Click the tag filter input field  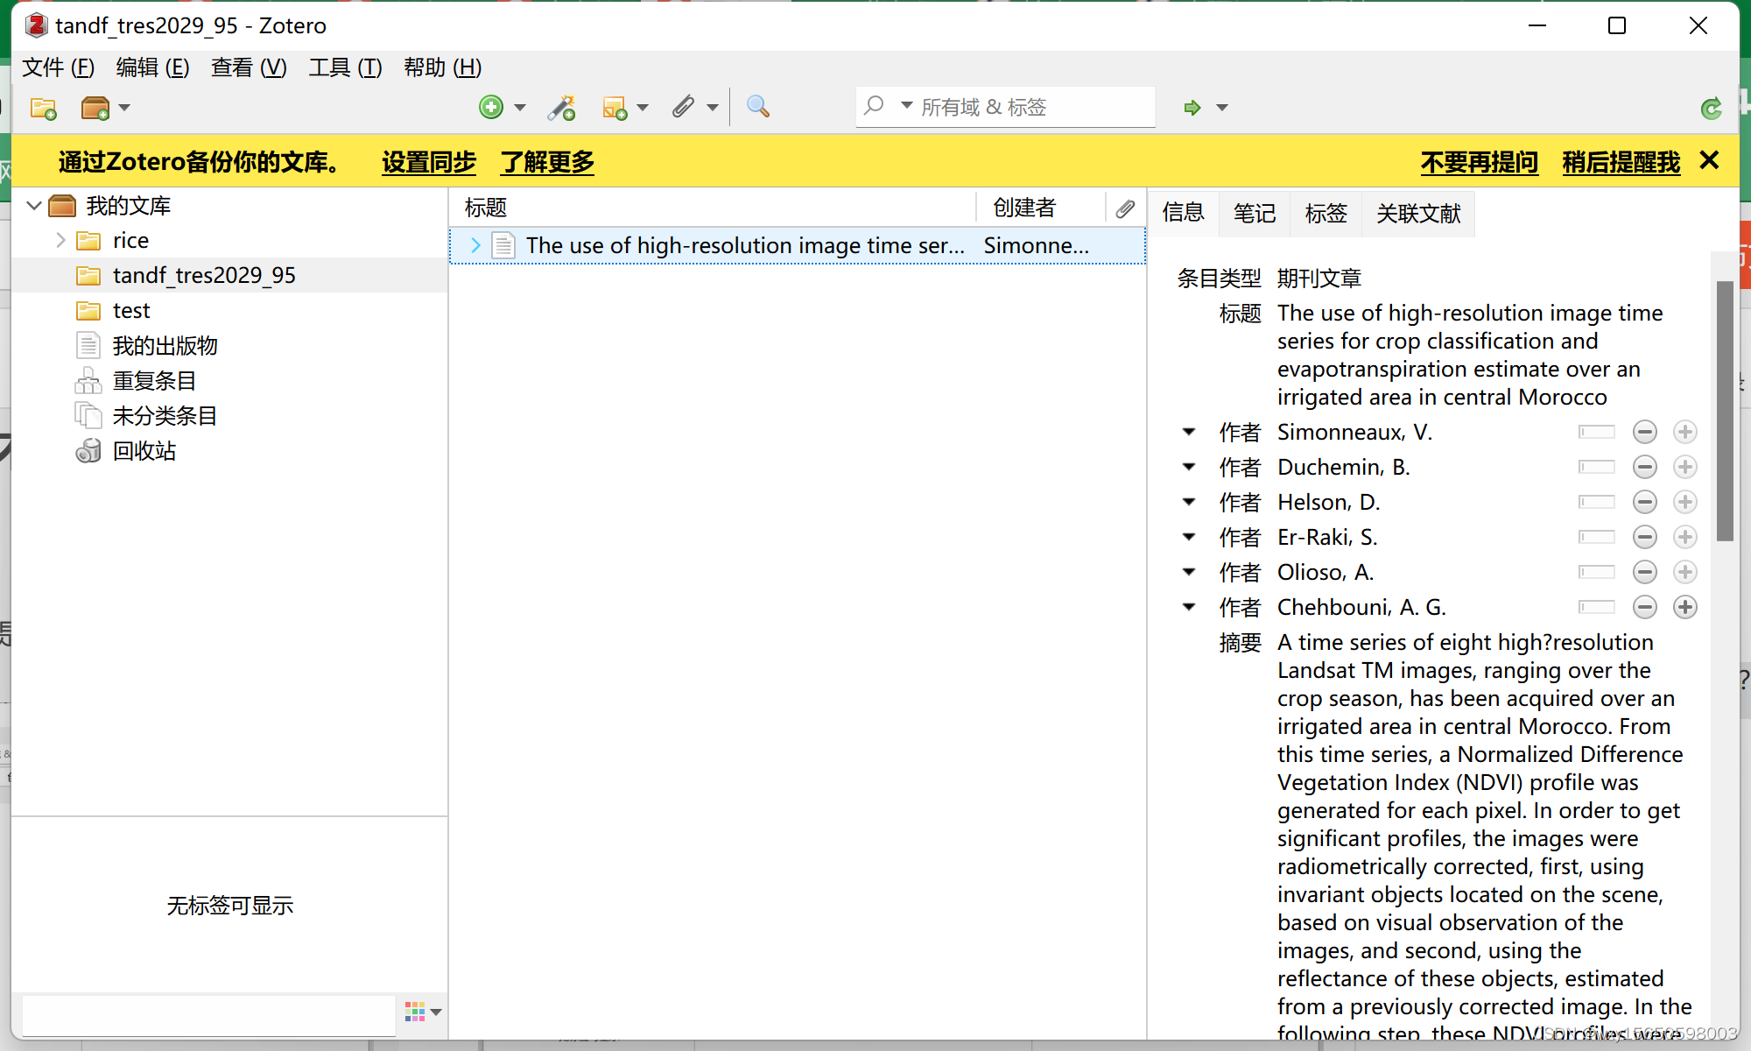[x=209, y=1015]
